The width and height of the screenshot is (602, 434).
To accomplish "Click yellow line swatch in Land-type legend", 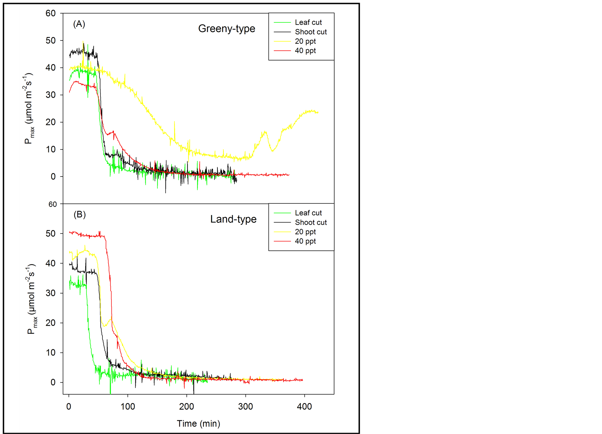I will click(282, 232).
